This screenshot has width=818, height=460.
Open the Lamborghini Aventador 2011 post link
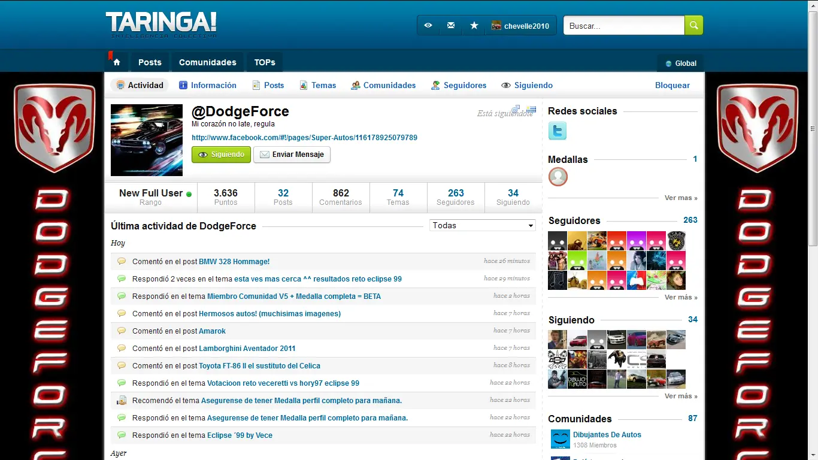click(247, 349)
